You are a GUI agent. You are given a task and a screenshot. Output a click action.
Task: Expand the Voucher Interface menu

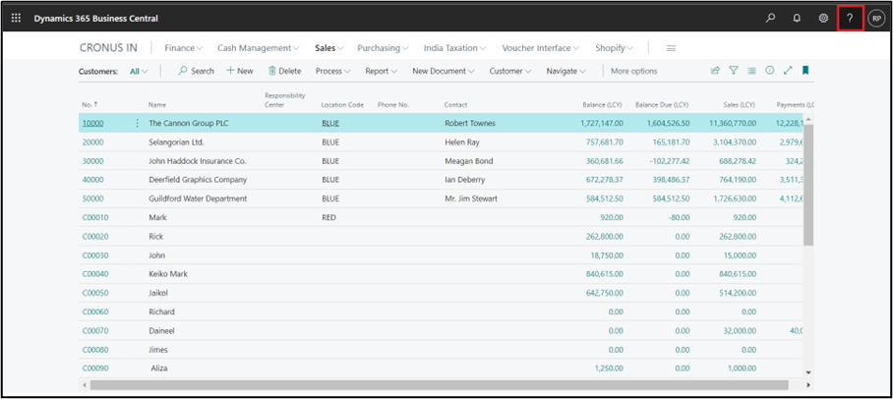coord(541,48)
